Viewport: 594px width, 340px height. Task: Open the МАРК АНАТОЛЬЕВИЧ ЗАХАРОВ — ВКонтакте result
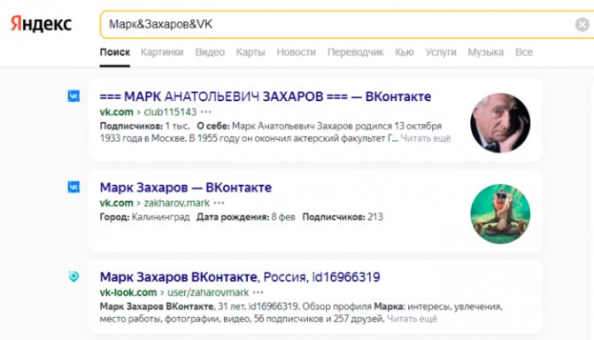tap(266, 97)
